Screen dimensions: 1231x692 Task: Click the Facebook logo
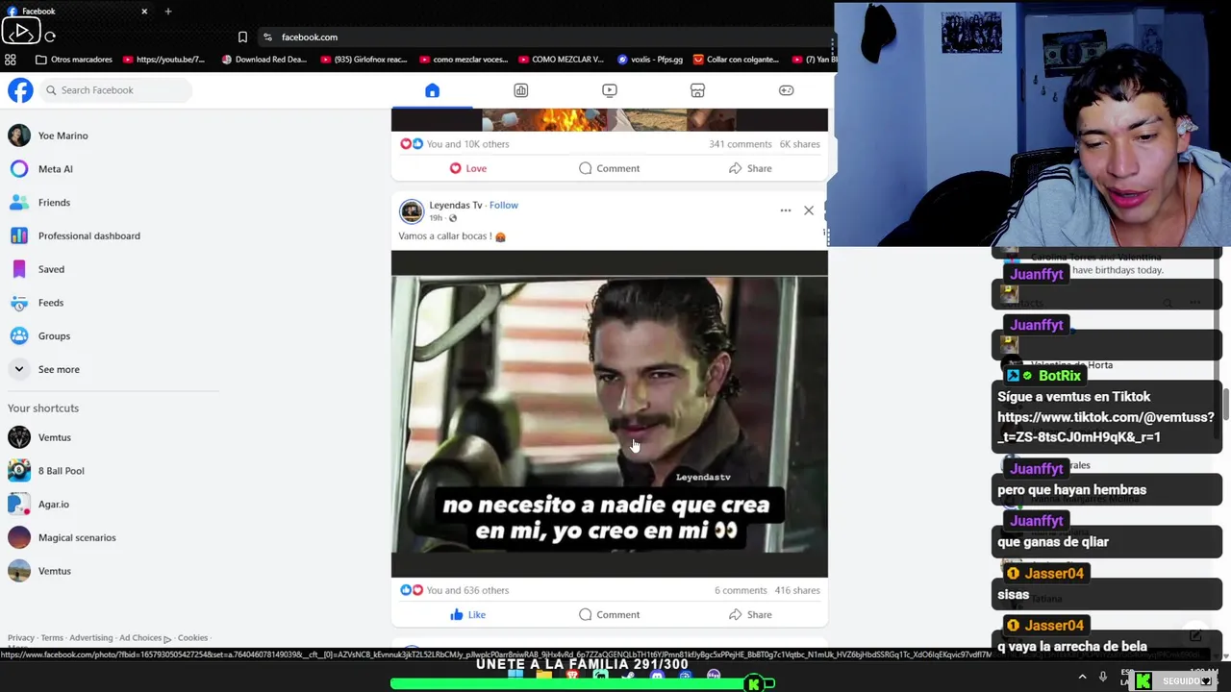click(20, 90)
